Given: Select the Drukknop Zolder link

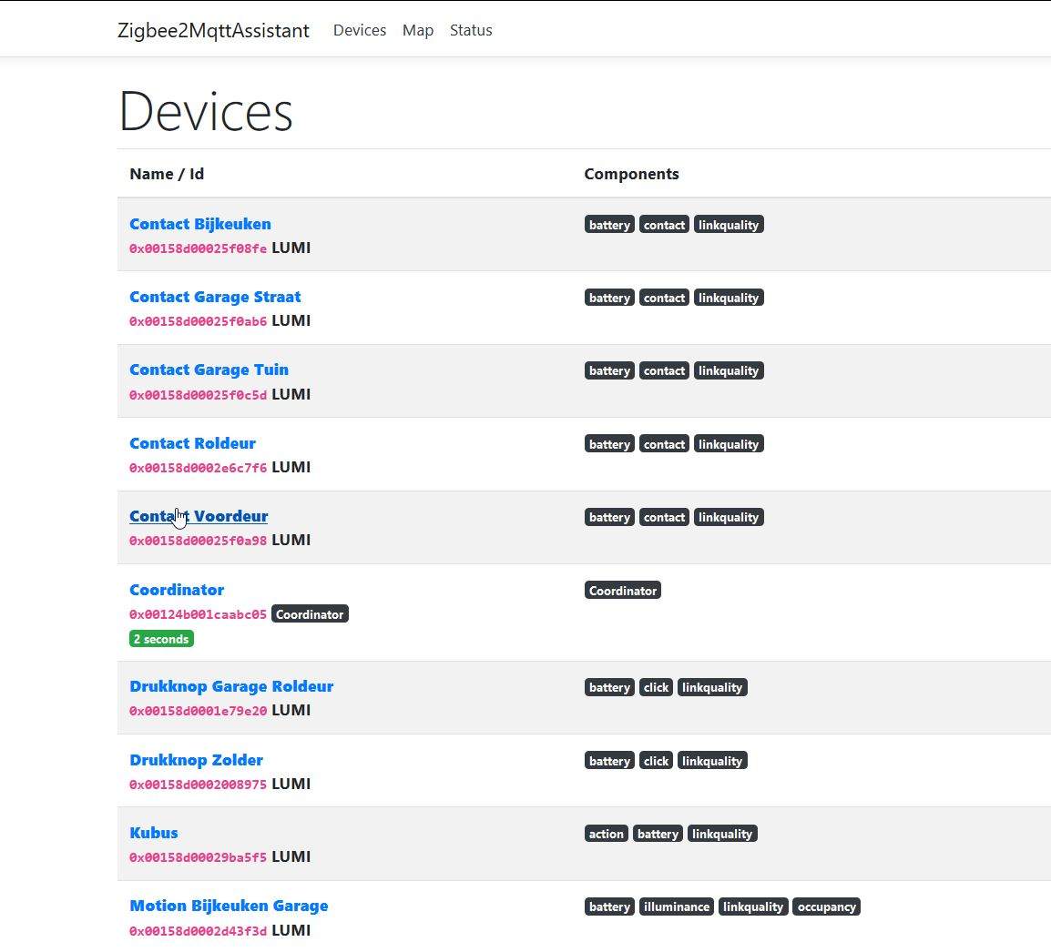Looking at the screenshot, I should [196, 760].
